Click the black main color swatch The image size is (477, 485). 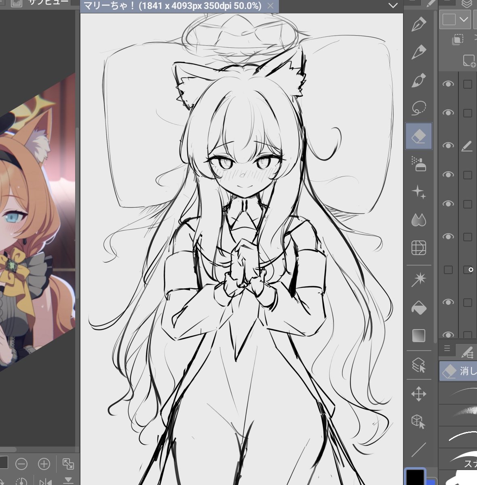[415, 477]
